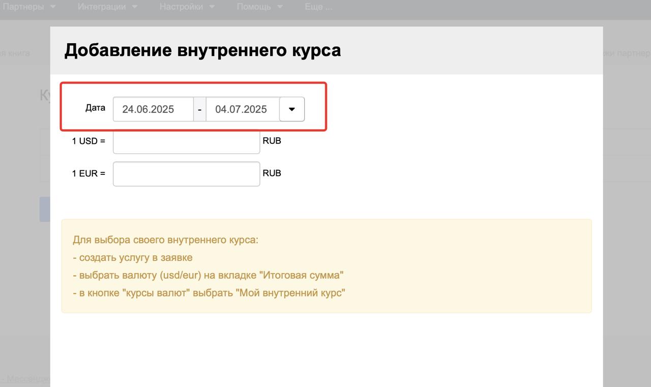
Task: Click the hint line about вкладке Итоговая сумма
Action: point(208,275)
